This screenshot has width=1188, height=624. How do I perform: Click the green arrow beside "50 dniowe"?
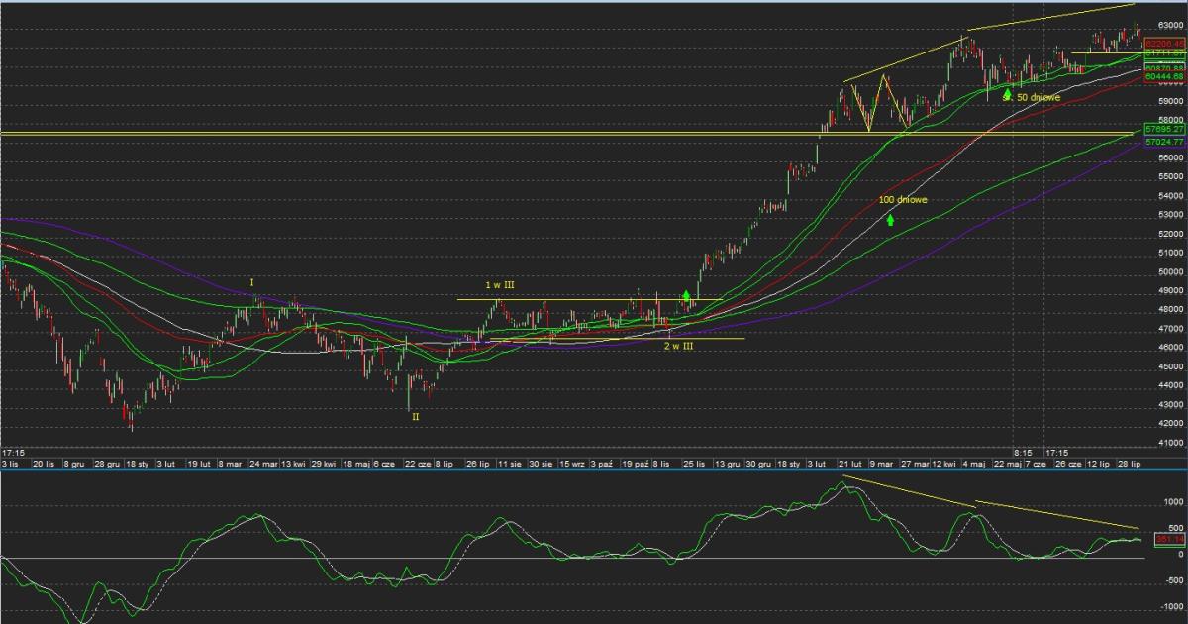pyautogui.click(x=1007, y=96)
